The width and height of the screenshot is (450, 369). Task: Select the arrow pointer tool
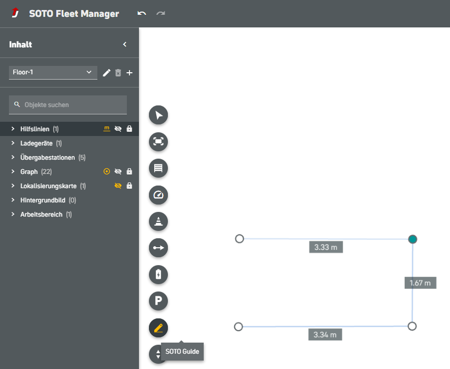158,114
